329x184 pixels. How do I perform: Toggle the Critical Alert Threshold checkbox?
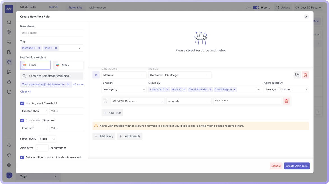coord(22,121)
